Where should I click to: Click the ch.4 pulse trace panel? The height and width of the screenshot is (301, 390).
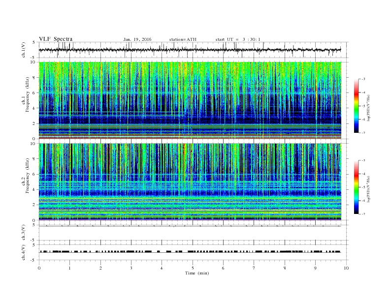pos(194,252)
